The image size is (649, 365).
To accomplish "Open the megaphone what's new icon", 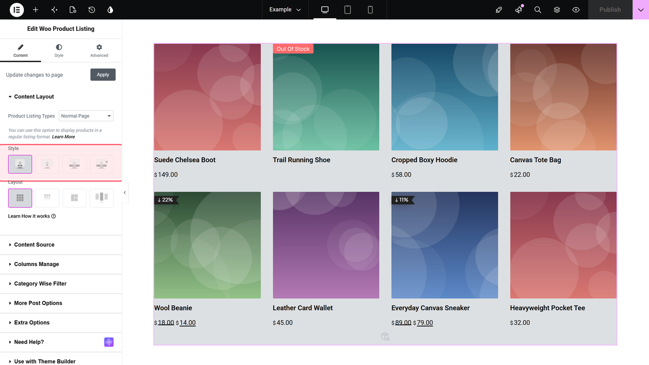I will point(519,10).
